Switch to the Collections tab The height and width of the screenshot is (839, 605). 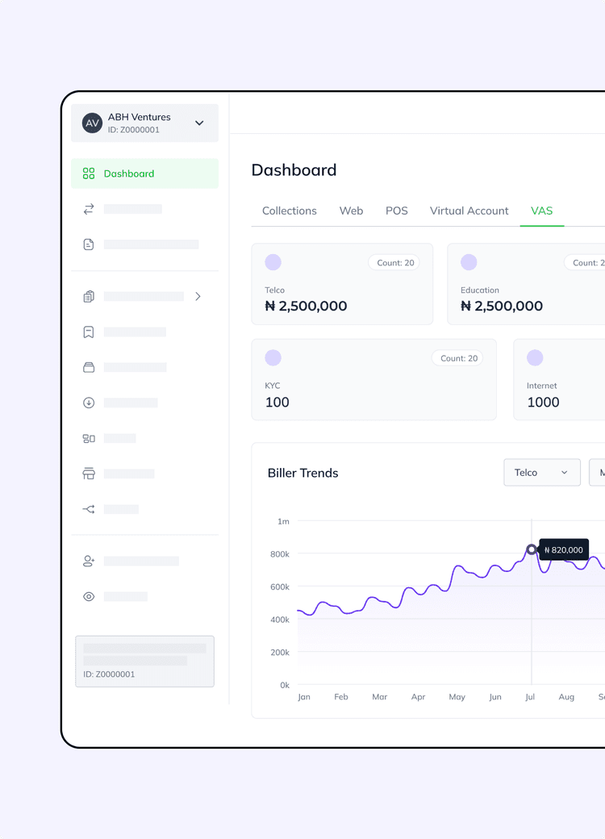(x=289, y=211)
